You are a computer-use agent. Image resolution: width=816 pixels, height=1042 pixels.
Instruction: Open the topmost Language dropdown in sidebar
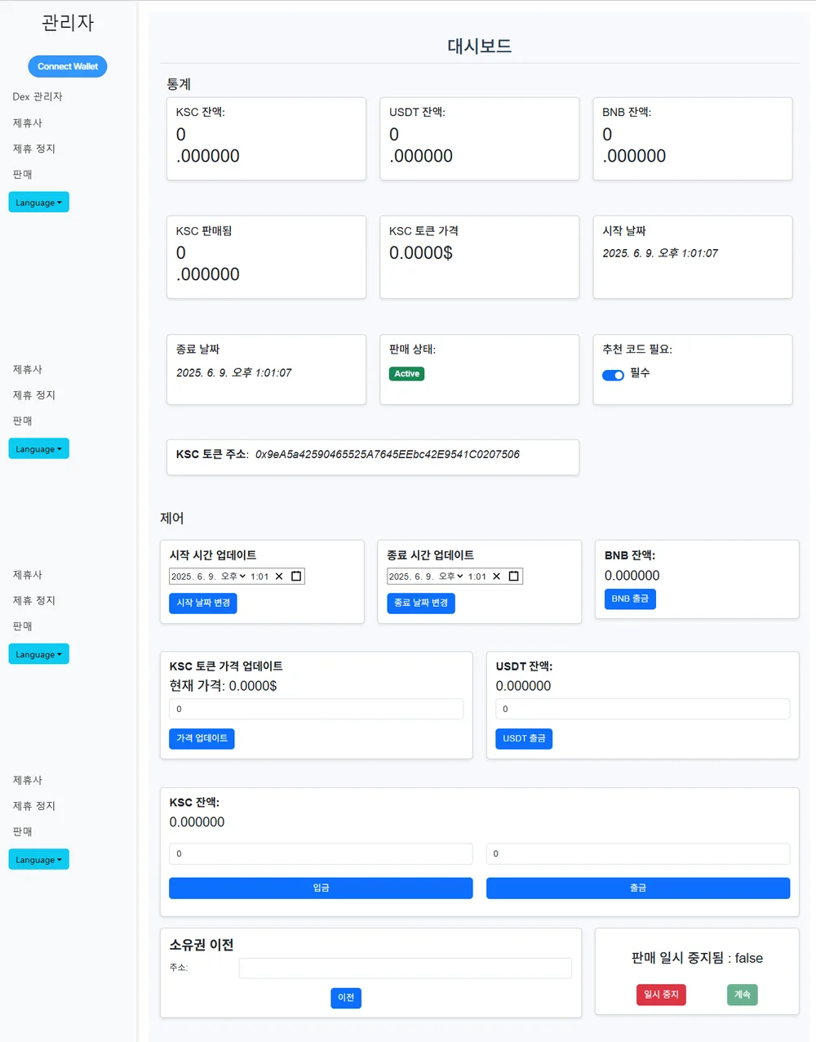pos(38,202)
